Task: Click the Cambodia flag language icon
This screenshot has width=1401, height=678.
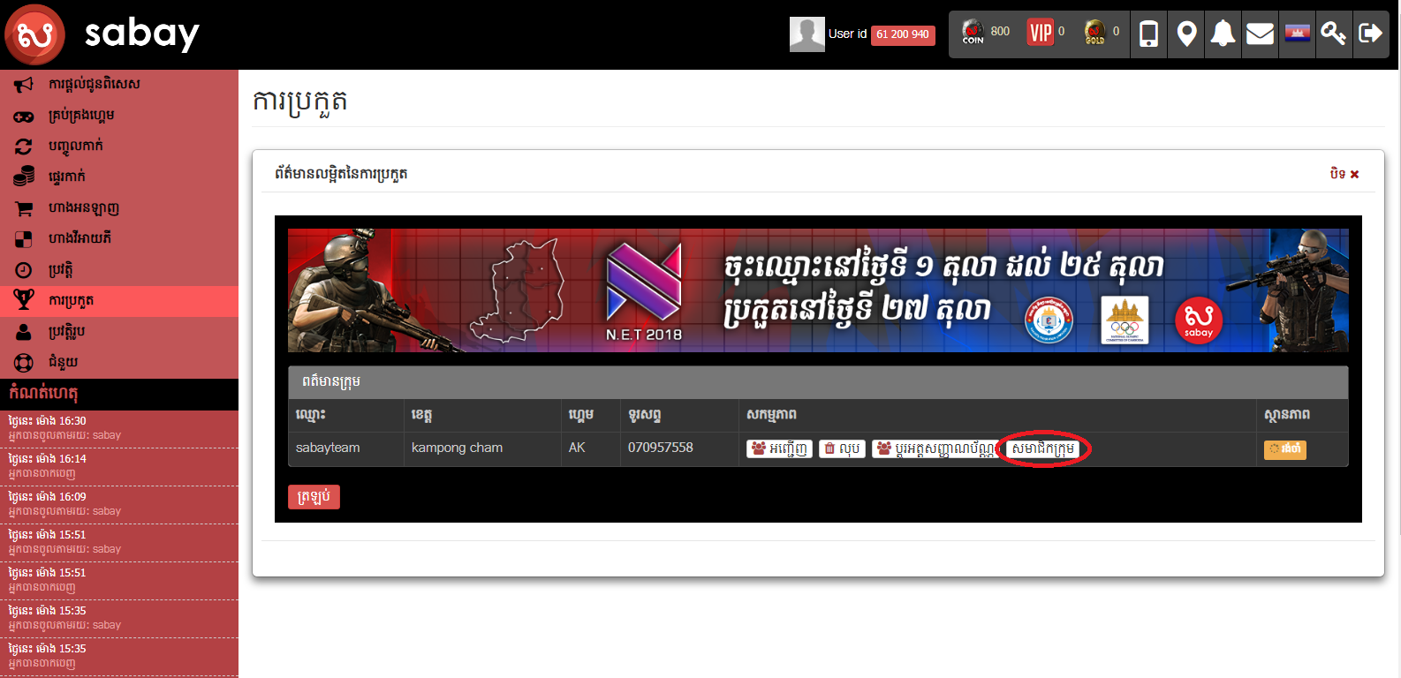Action: 1297,34
